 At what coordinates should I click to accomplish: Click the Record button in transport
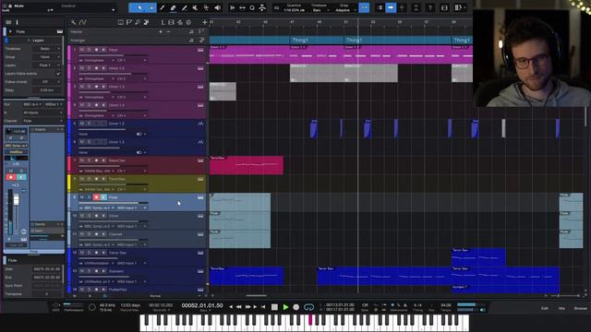coord(296,307)
